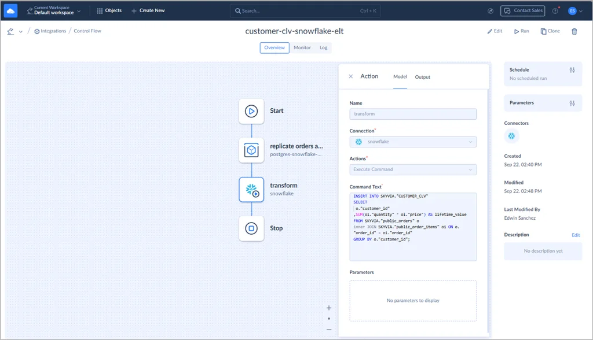Run the control flow

[x=522, y=31]
